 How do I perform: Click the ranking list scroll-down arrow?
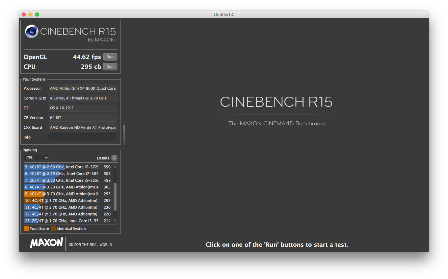(x=115, y=221)
